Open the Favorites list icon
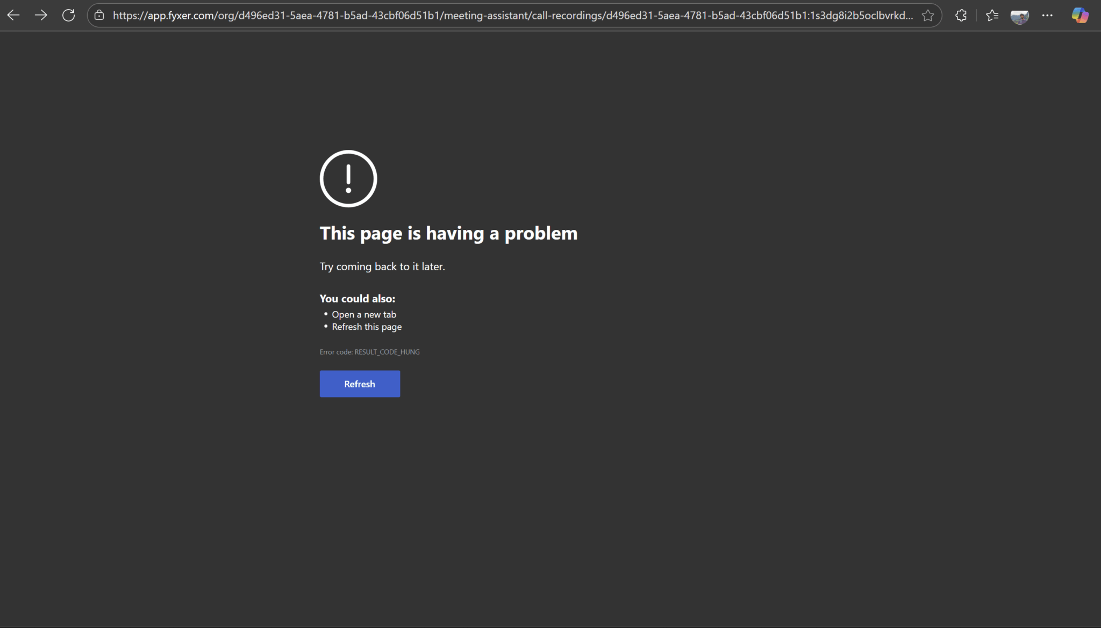The height and width of the screenshot is (628, 1101). (992, 15)
